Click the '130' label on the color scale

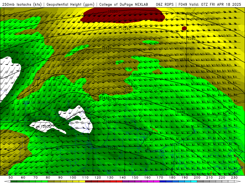[x=110, y=178]
